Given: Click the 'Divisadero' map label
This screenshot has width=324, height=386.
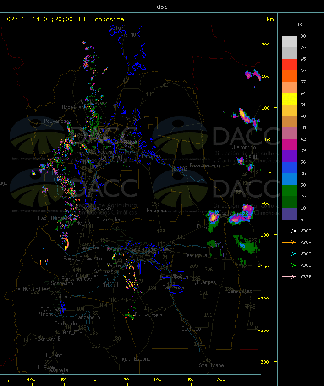Looking at the screenshot, I should pos(110,219).
